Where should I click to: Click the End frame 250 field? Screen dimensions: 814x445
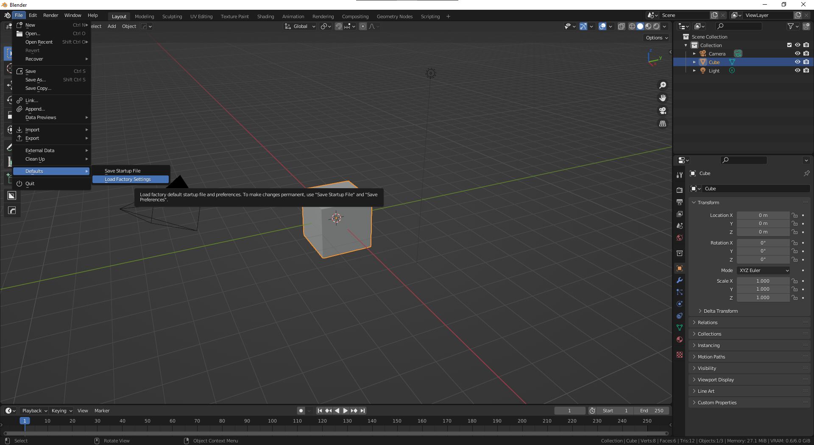pos(652,411)
